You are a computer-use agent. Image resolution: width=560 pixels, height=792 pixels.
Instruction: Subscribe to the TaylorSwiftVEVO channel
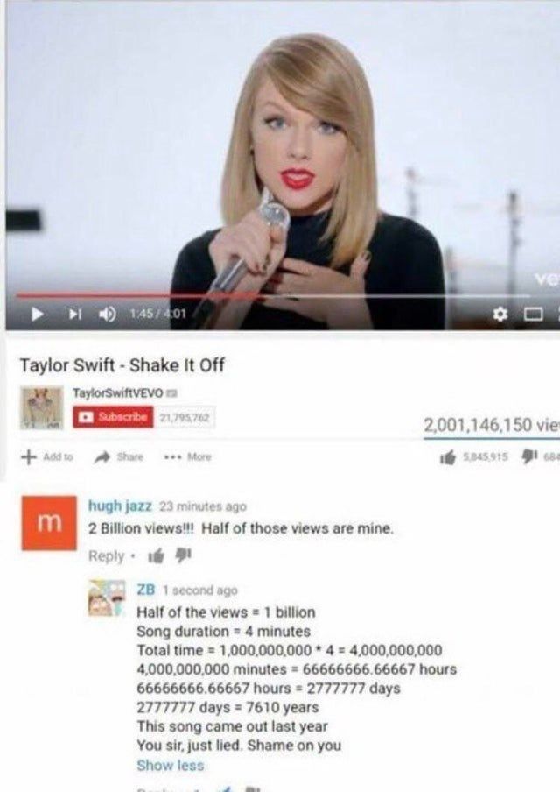(113, 417)
